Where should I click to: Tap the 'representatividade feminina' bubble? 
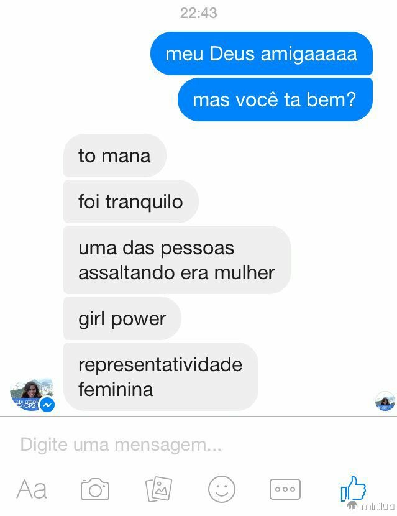(x=161, y=377)
